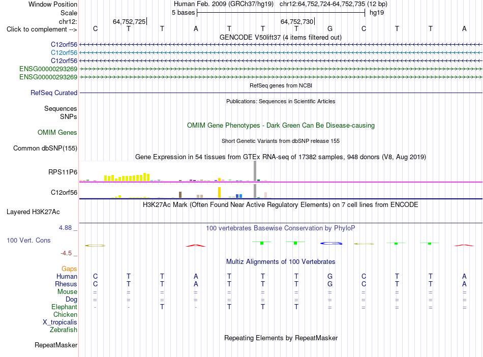The width and height of the screenshot is (483, 357).
Task: Open the RefSeq Curated track label
Action: [x=54, y=93]
